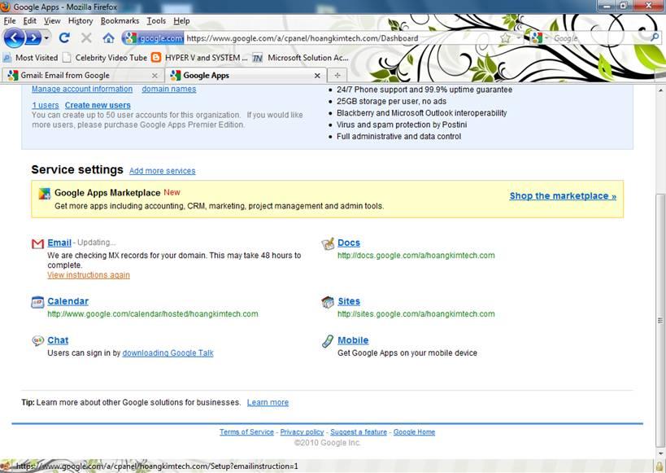
Task: Click the Google Apps Marketplace icon
Action: pyautogui.click(x=45, y=194)
